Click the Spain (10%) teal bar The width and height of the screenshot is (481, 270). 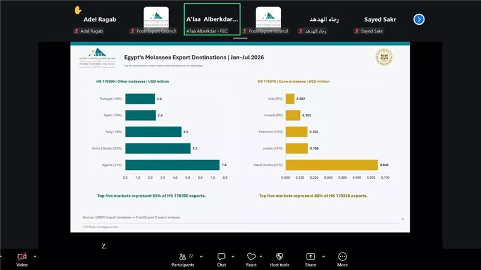pyautogui.click(x=141, y=115)
